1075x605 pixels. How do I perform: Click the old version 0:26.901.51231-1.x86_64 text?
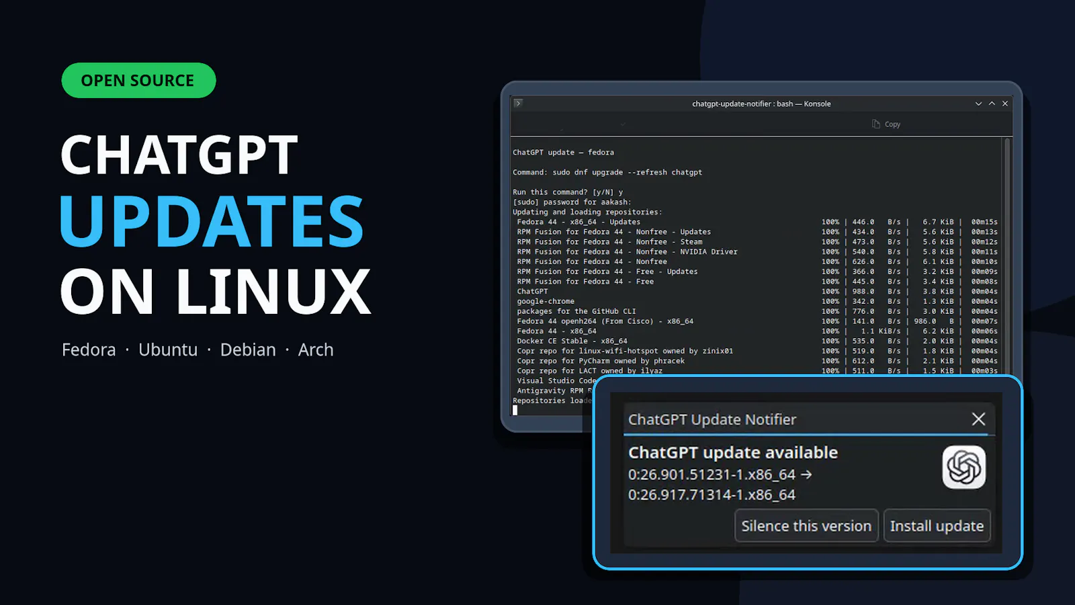pyautogui.click(x=712, y=475)
